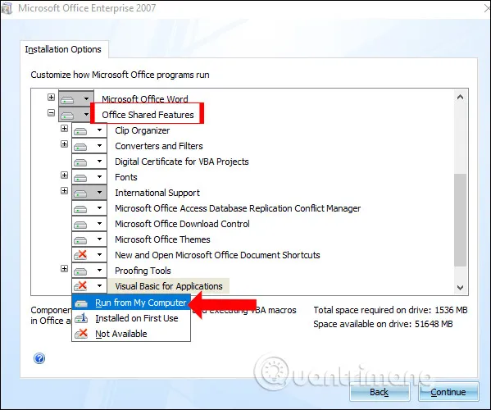Select the Clip Organizer item

[143, 130]
